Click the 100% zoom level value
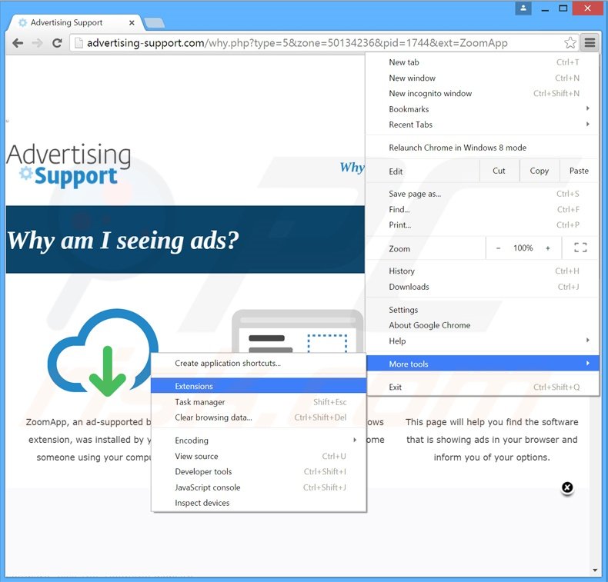The width and height of the screenshot is (608, 582). 523,248
